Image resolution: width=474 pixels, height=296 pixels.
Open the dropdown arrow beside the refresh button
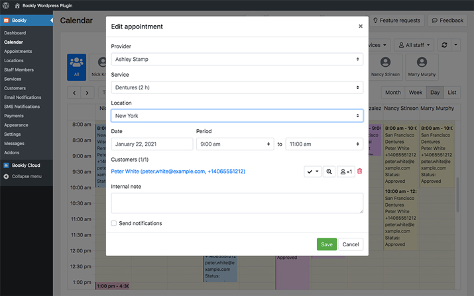pos(455,45)
